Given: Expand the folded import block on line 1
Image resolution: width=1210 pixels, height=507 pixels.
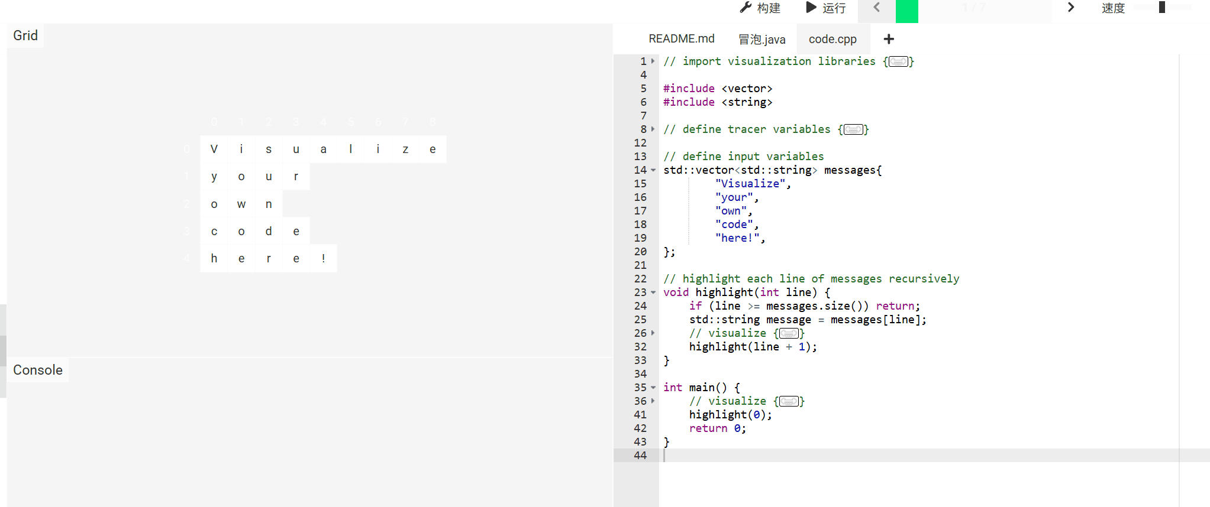Looking at the screenshot, I should click(653, 61).
